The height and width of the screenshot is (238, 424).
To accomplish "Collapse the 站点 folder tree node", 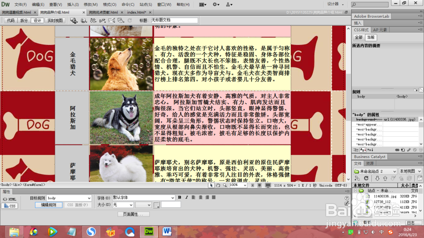I will (356, 191).
